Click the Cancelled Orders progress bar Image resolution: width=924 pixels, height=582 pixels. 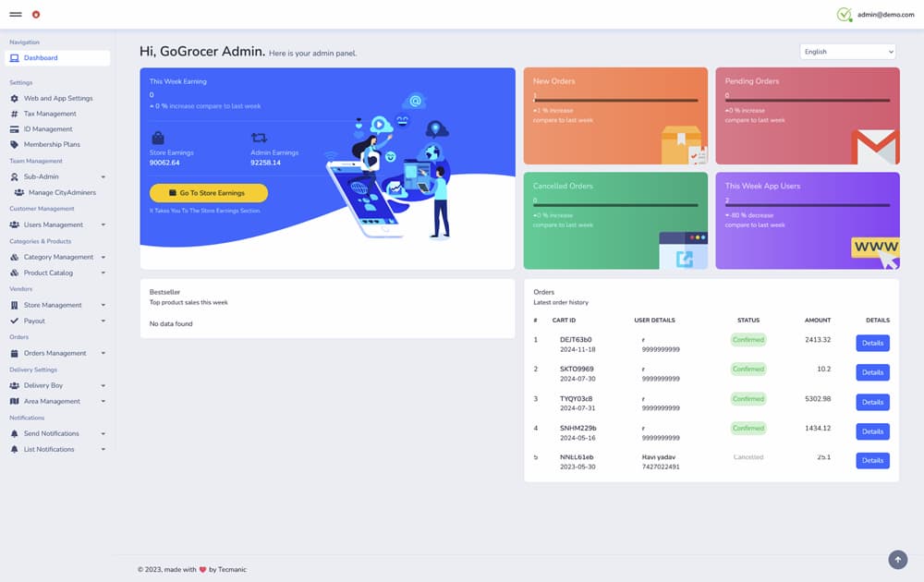coord(615,206)
